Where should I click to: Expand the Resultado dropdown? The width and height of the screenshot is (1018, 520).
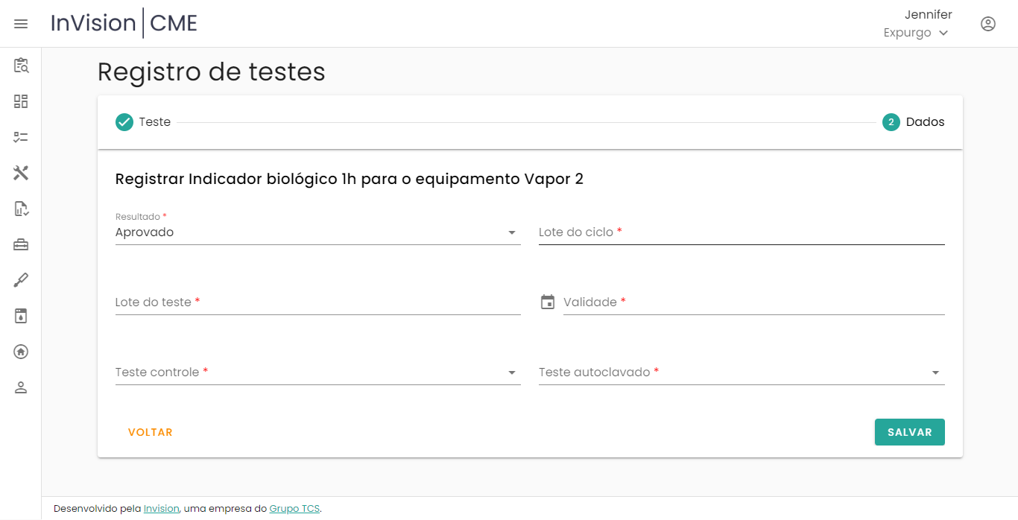[x=317, y=232]
